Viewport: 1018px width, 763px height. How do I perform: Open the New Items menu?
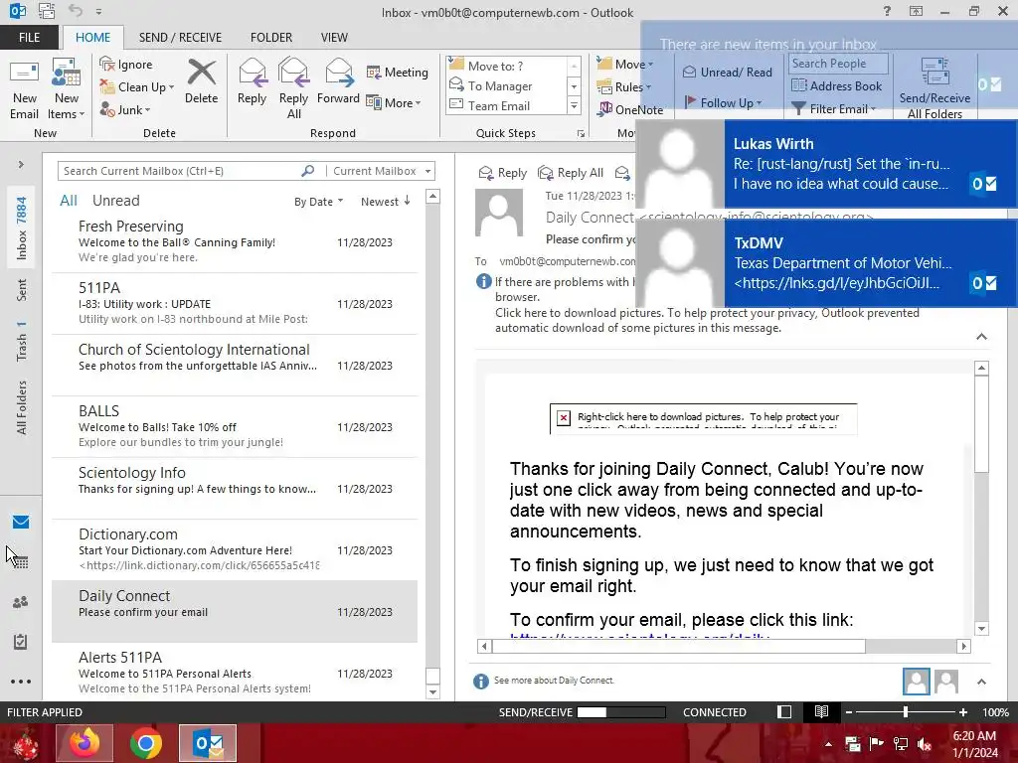pos(67,90)
